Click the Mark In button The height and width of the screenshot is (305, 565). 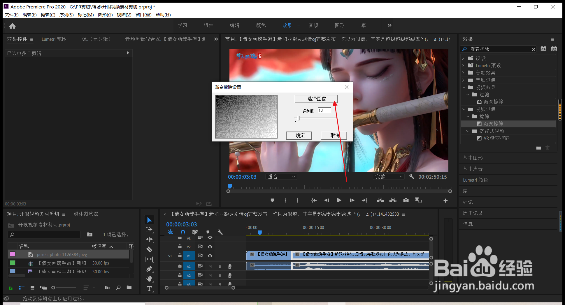pos(286,200)
